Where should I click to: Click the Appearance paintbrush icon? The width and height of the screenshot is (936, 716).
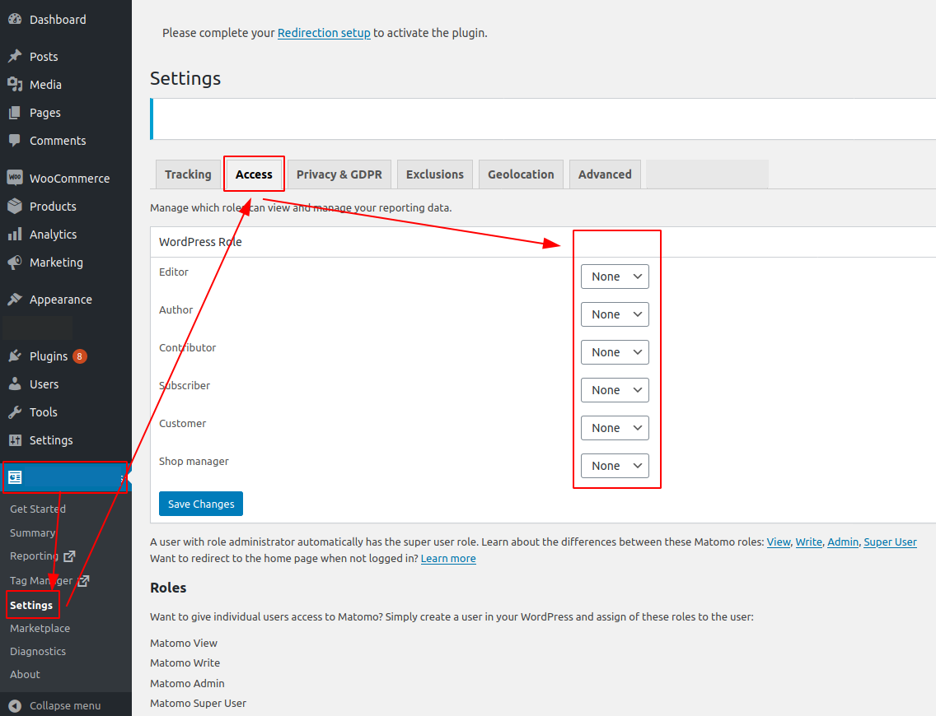pyautogui.click(x=17, y=299)
